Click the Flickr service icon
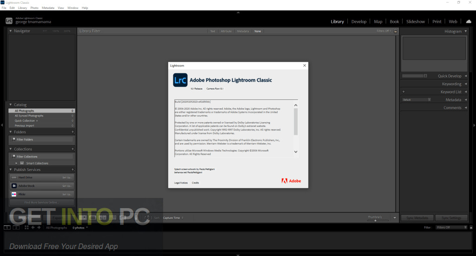476x256 pixels. coord(14,194)
